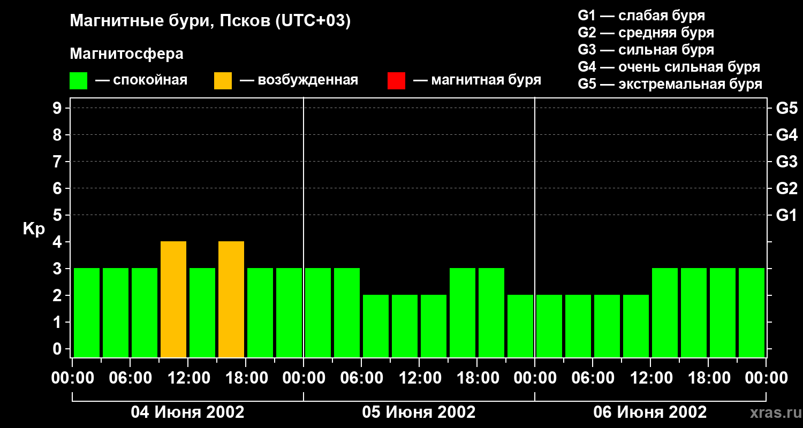Screen dimensions: 803x428
Task: Click the «Магнитосфера» legend heading
Action: (126, 54)
